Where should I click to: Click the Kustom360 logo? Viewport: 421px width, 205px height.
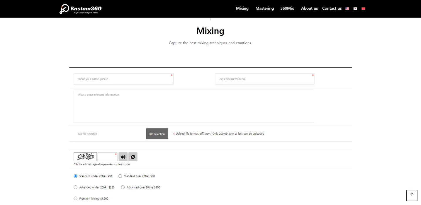pyautogui.click(x=80, y=9)
